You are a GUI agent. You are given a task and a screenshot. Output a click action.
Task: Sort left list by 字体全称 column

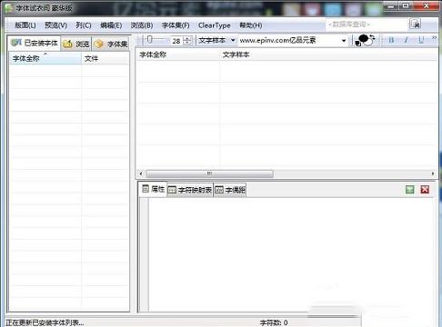click(45, 58)
